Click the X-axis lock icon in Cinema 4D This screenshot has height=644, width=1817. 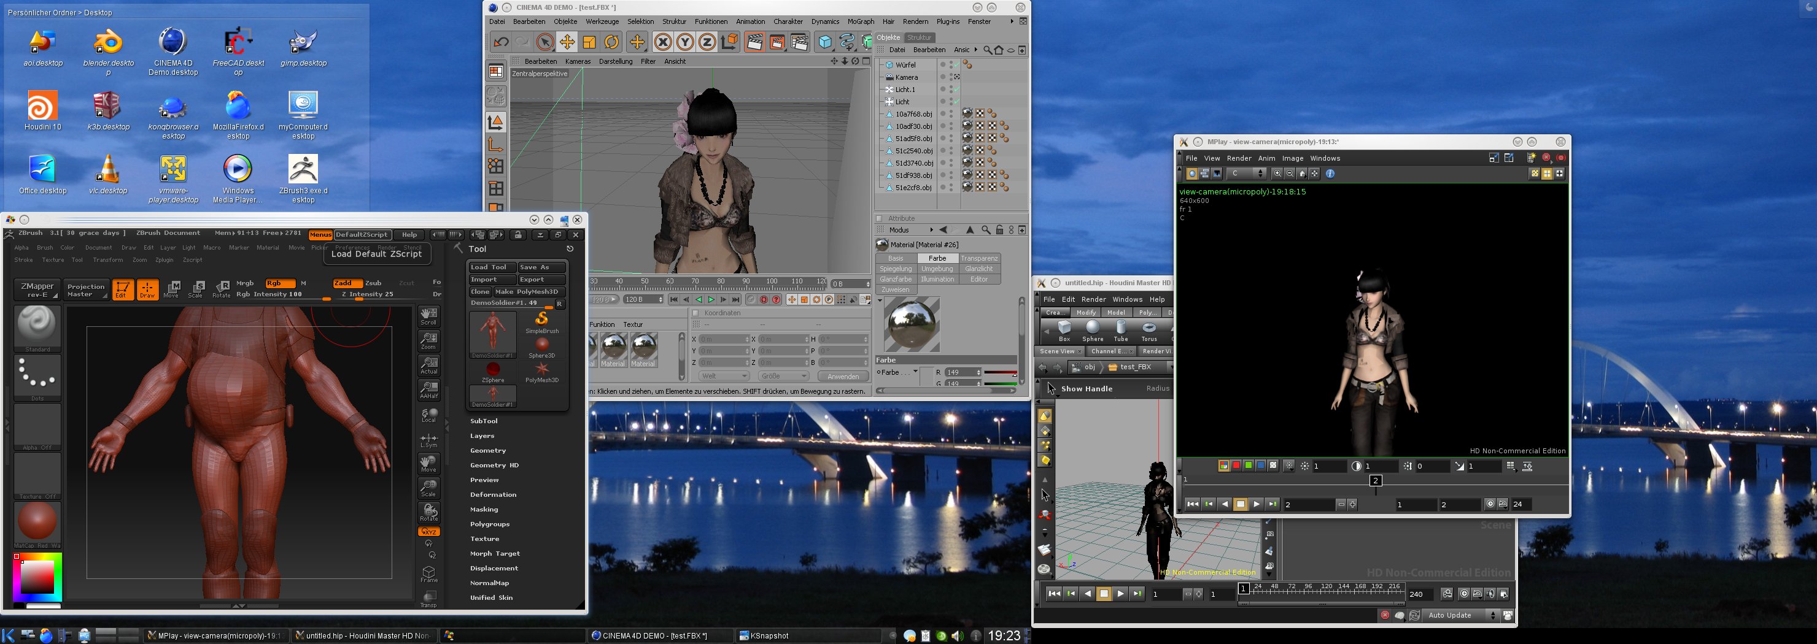click(x=662, y=42)
